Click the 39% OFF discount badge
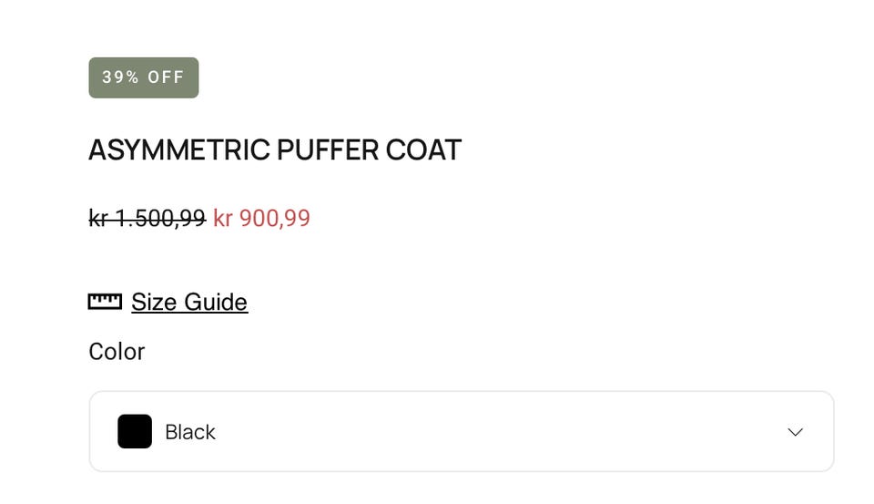 click(144, 77)
